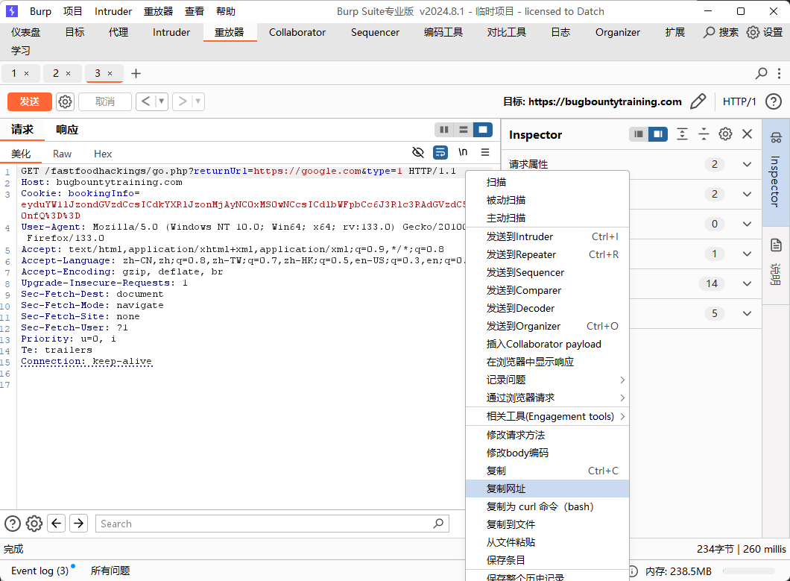Select 主动扫描 from context menu
This screenshot has height=581, width=790.
click(x=548, y=218)
